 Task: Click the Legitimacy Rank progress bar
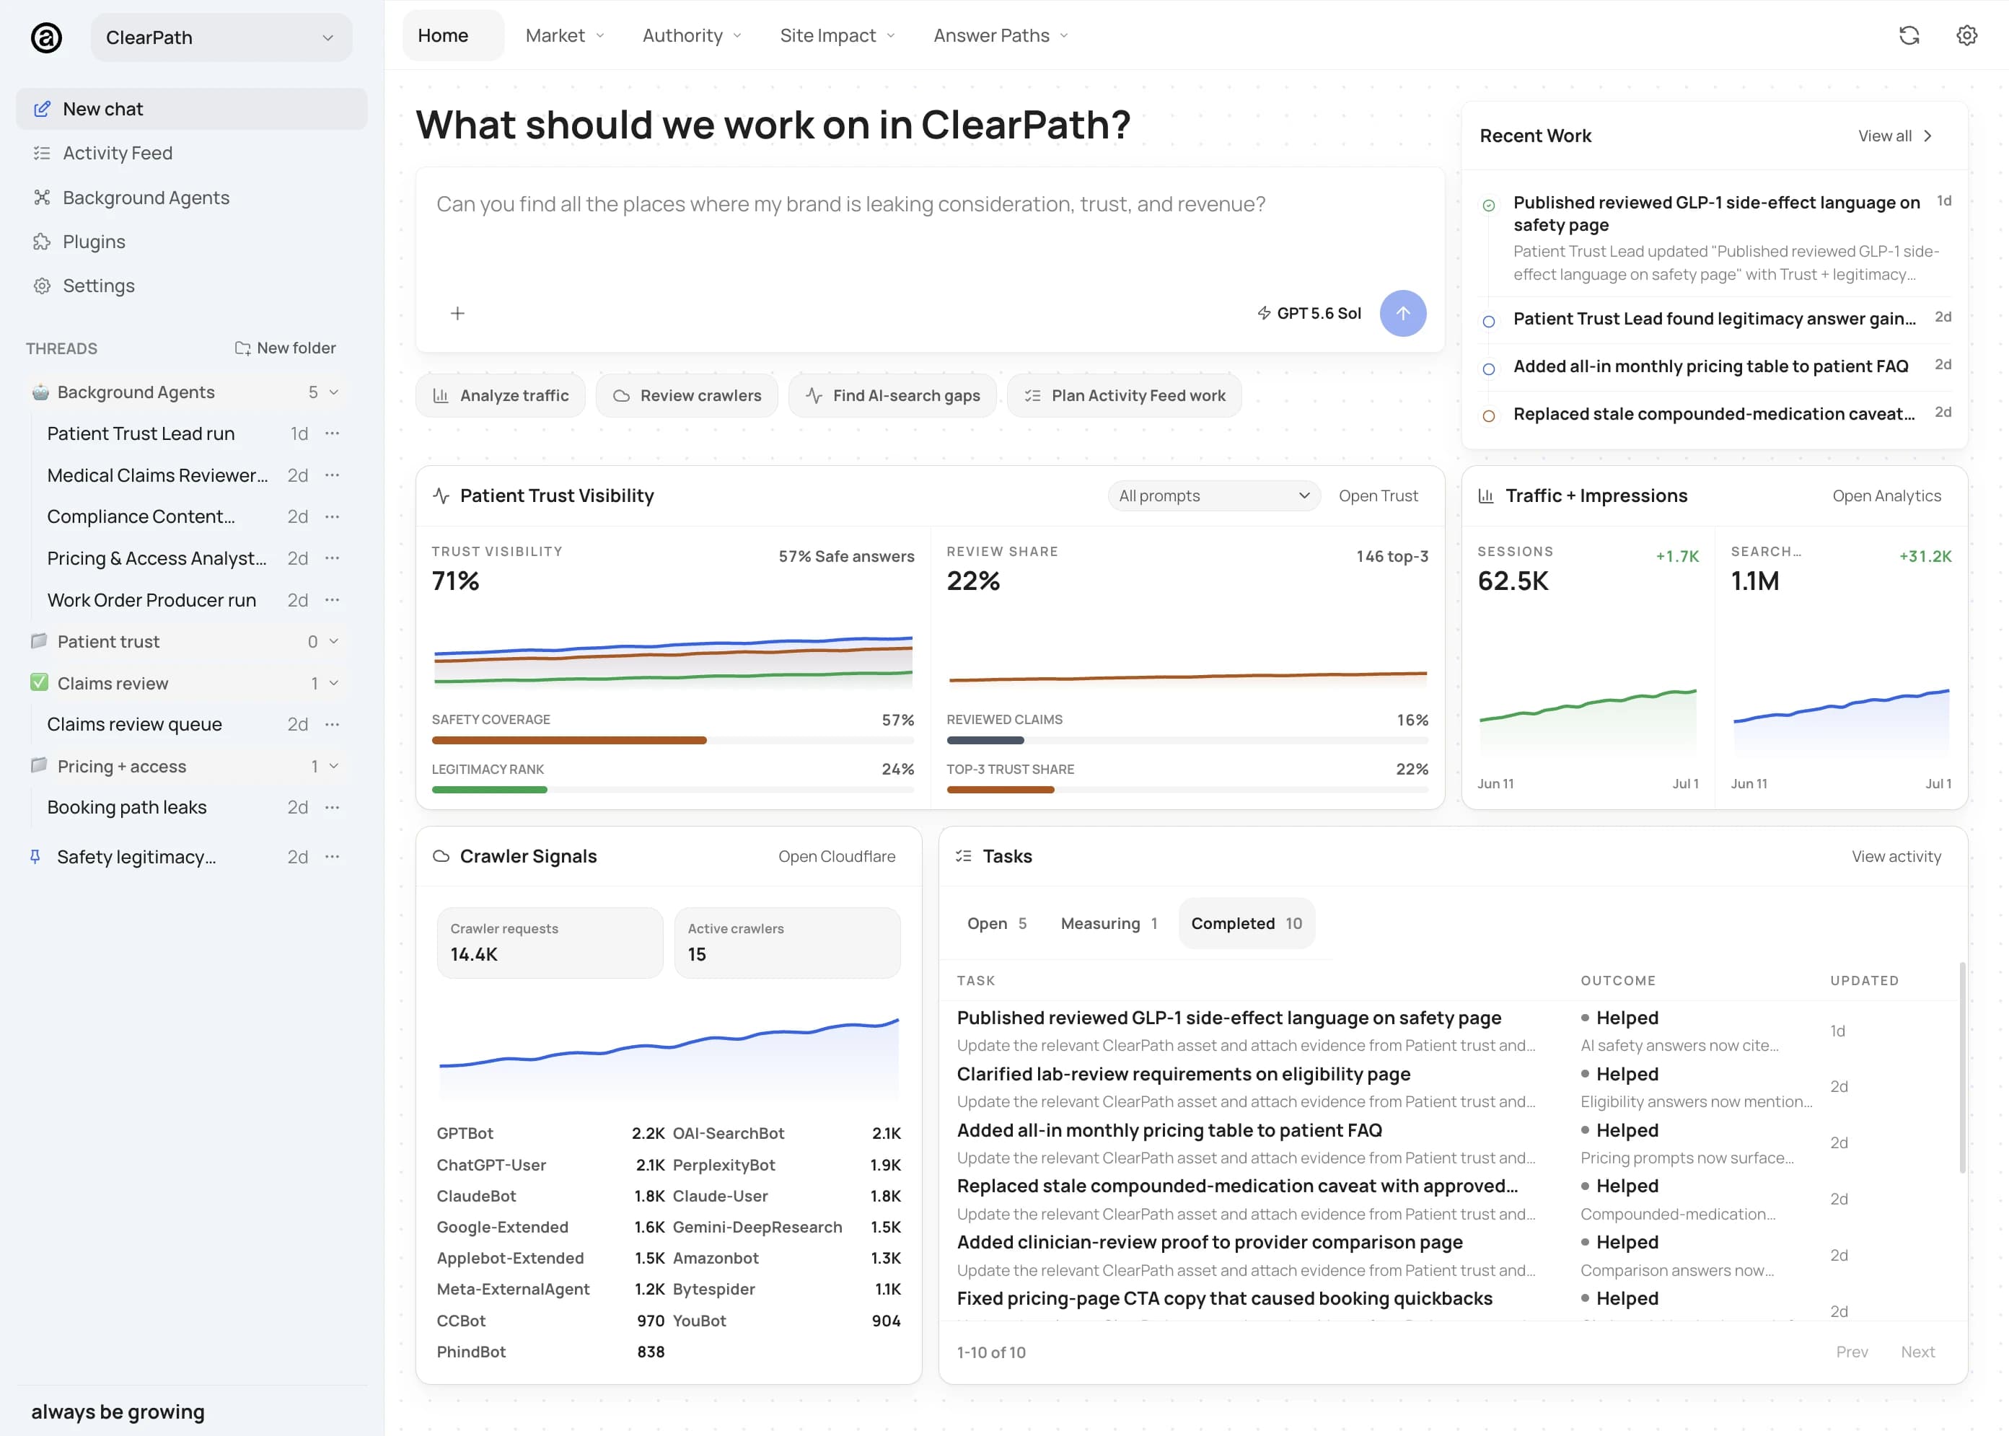click(x=672, y=790)
